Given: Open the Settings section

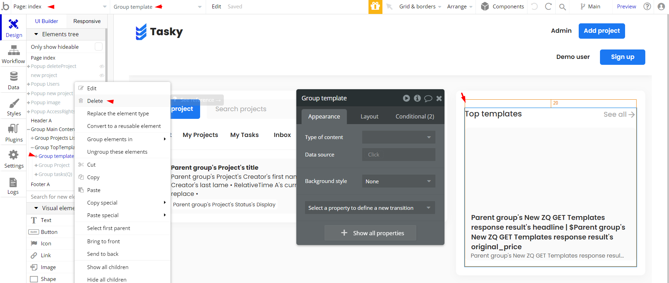Looking at the screenshot, I should tap(14, 159).
